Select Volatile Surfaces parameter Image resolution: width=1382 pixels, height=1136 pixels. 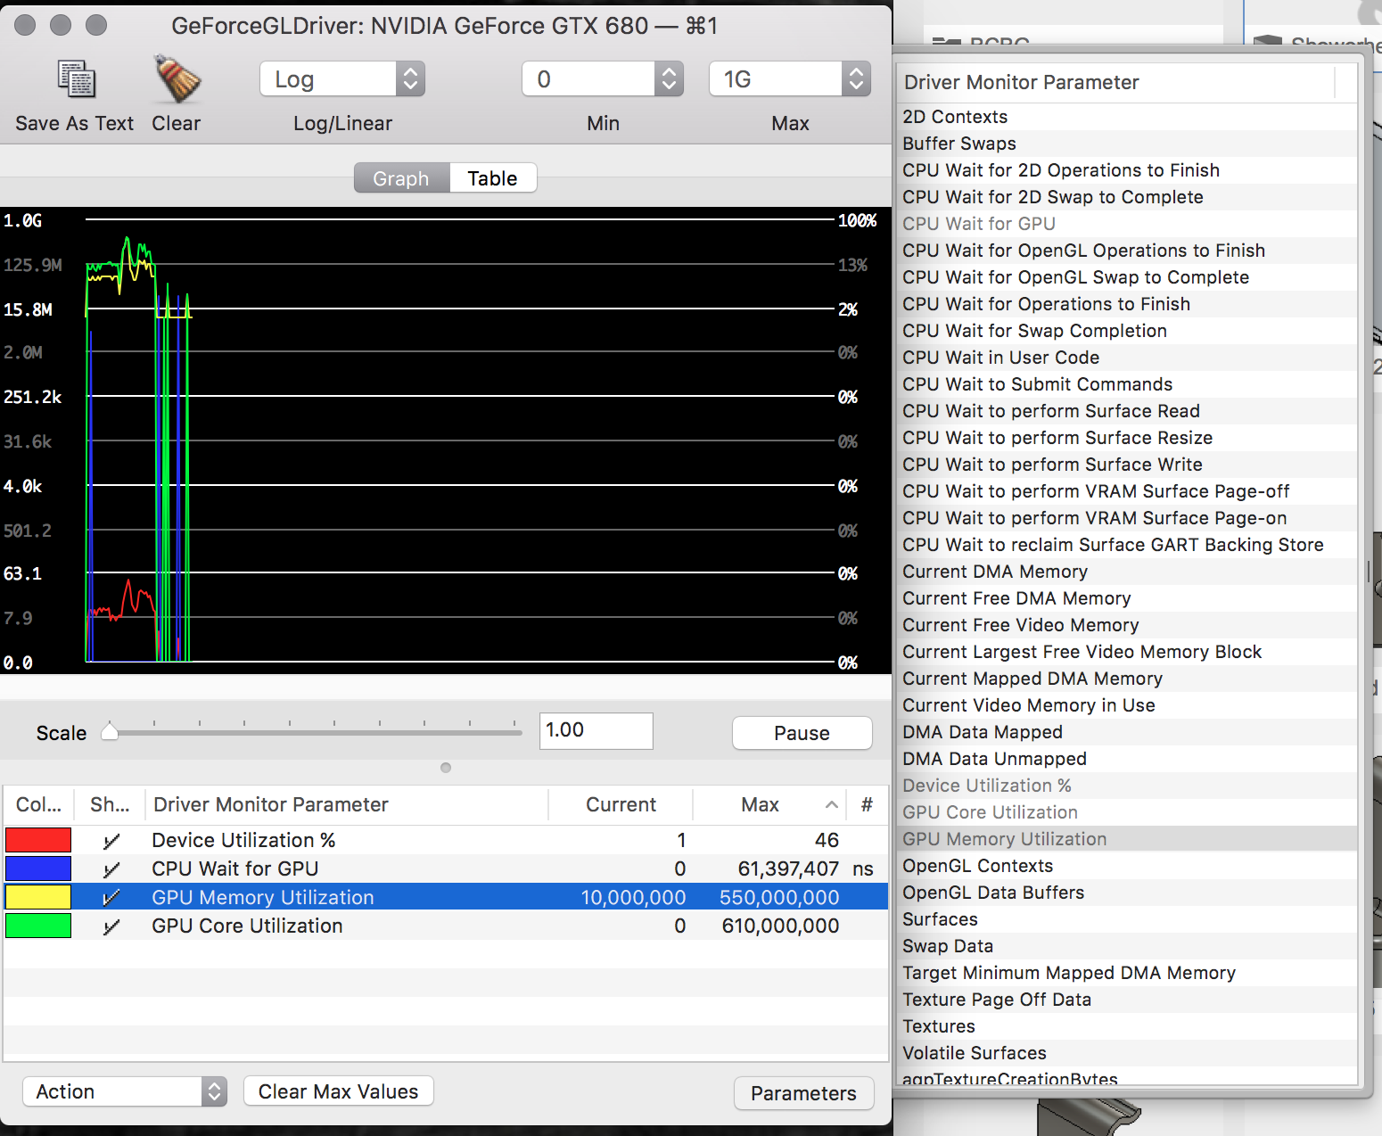tap(1128, 1053)
